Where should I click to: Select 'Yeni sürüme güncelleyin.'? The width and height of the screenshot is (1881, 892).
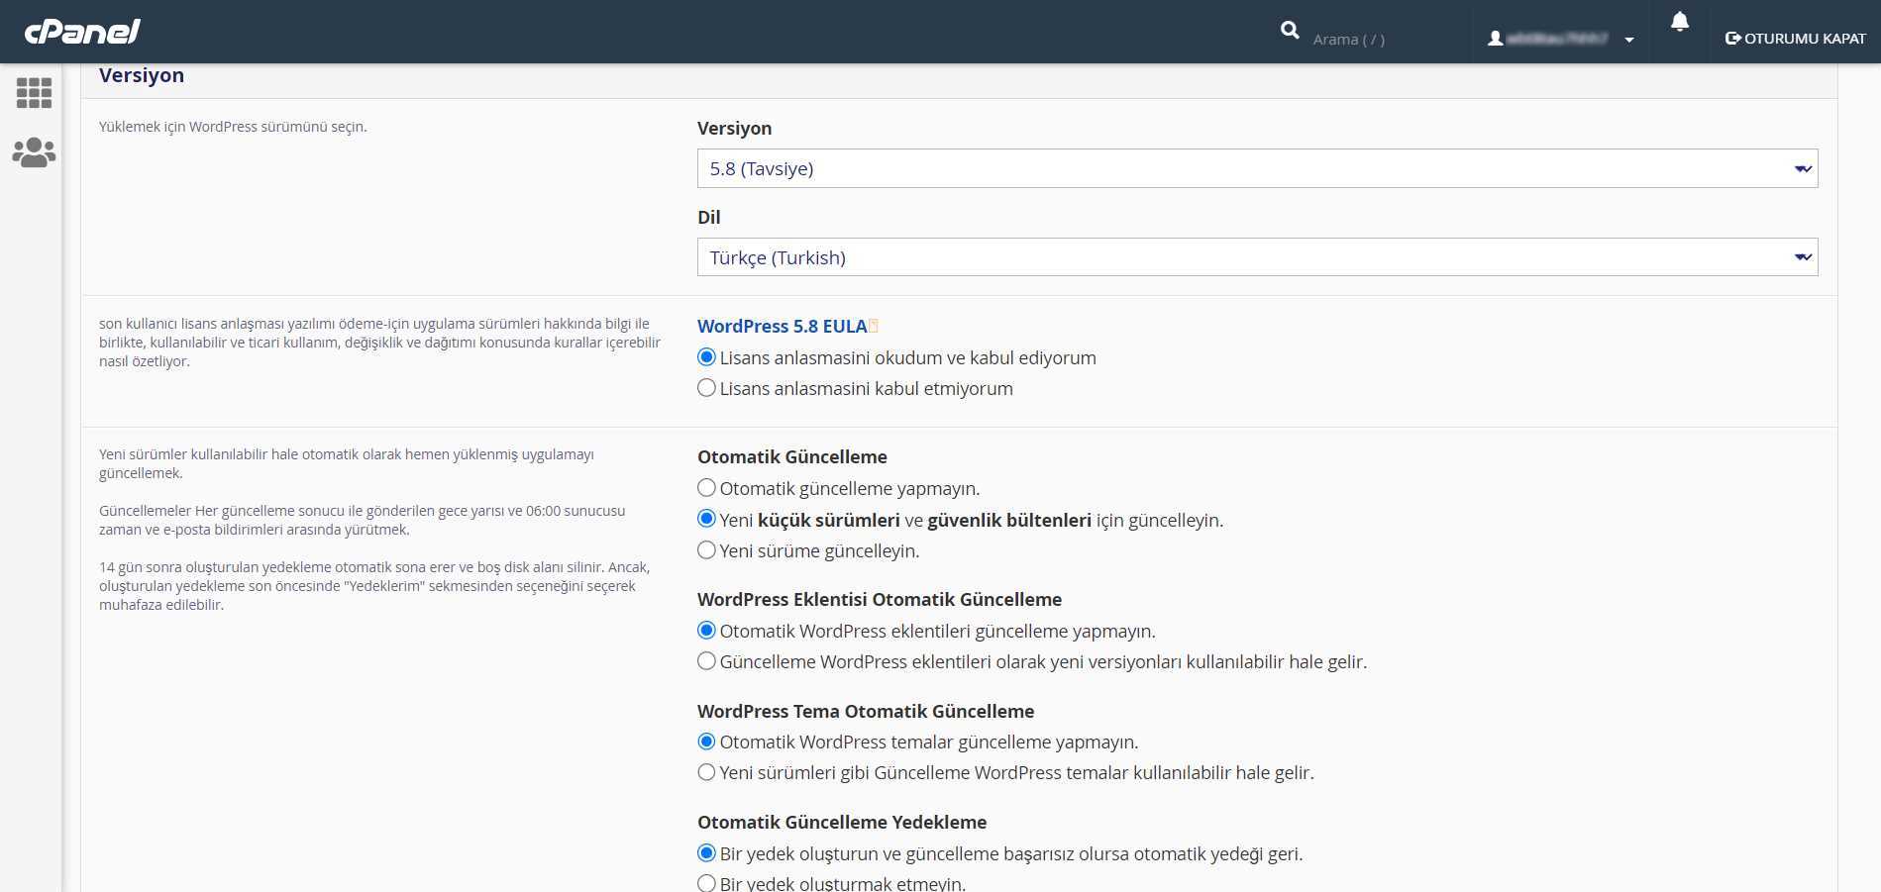[706, 549]
